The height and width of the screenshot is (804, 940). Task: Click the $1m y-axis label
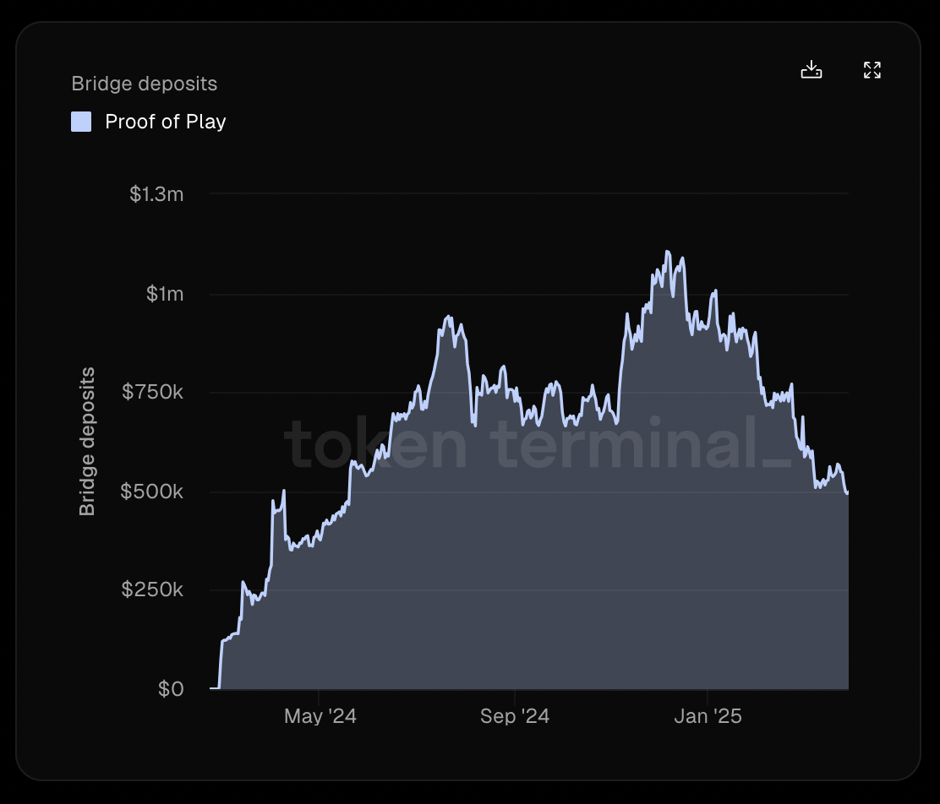tap(165, 294)
